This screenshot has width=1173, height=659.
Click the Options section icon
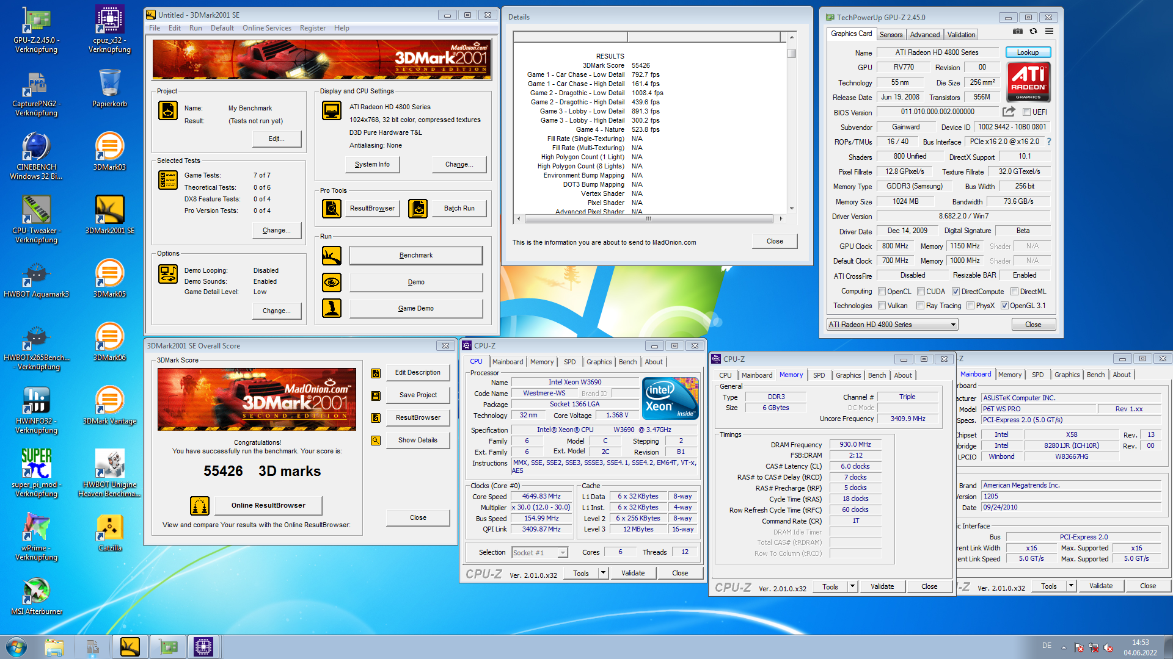(168, 274)
